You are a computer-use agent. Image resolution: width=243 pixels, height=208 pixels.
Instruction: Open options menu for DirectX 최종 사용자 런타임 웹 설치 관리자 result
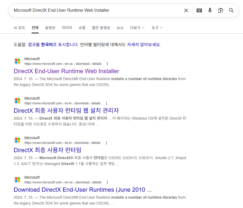coord(106,103)
